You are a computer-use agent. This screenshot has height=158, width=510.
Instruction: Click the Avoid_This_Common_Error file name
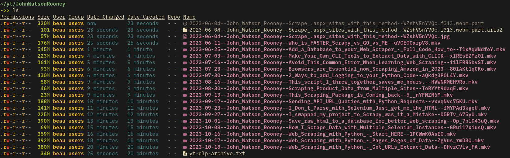click(x=343, y=63)
